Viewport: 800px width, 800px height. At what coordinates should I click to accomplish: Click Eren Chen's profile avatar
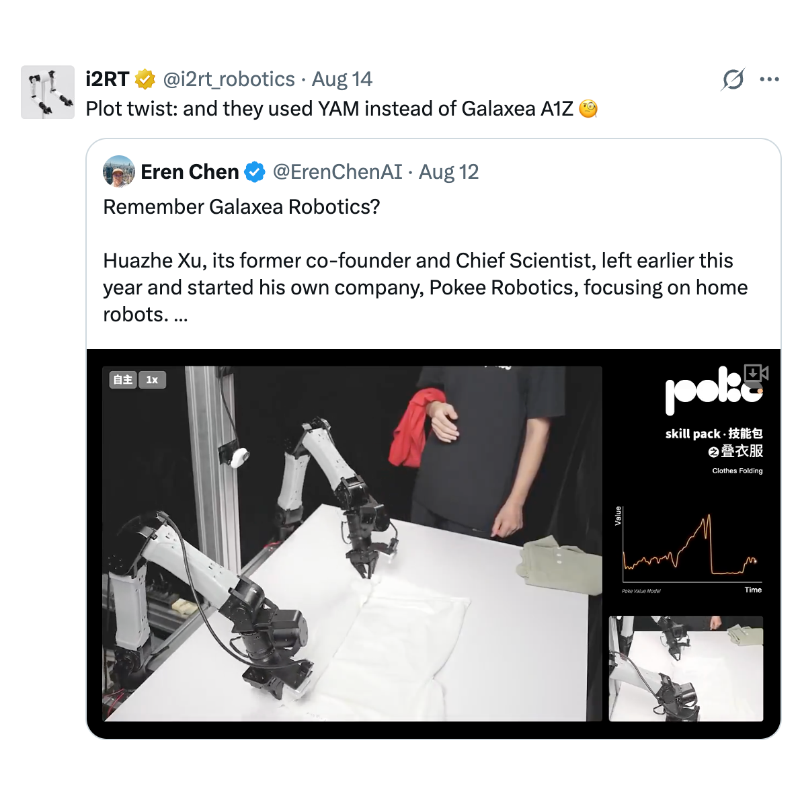click(119, 171)
